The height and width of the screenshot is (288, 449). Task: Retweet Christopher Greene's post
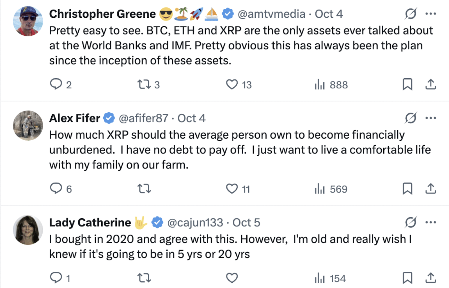(144, 84)
